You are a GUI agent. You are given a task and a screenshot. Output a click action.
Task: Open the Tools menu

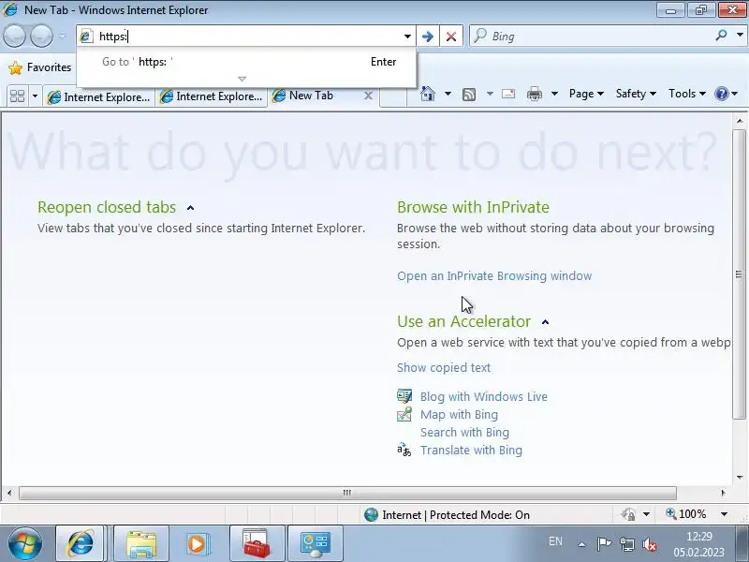coord(687,94)
